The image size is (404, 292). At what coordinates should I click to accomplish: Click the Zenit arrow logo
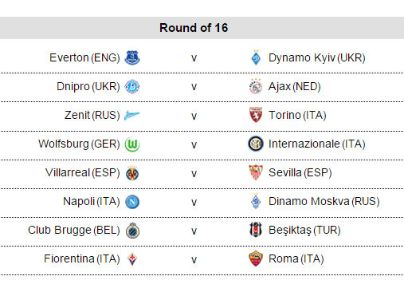[132, 116]
